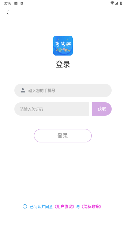Click the user silhouette icon in phone field
Image resolution: width=126 pixels, height=225 pixels.
tap(23, 90)
